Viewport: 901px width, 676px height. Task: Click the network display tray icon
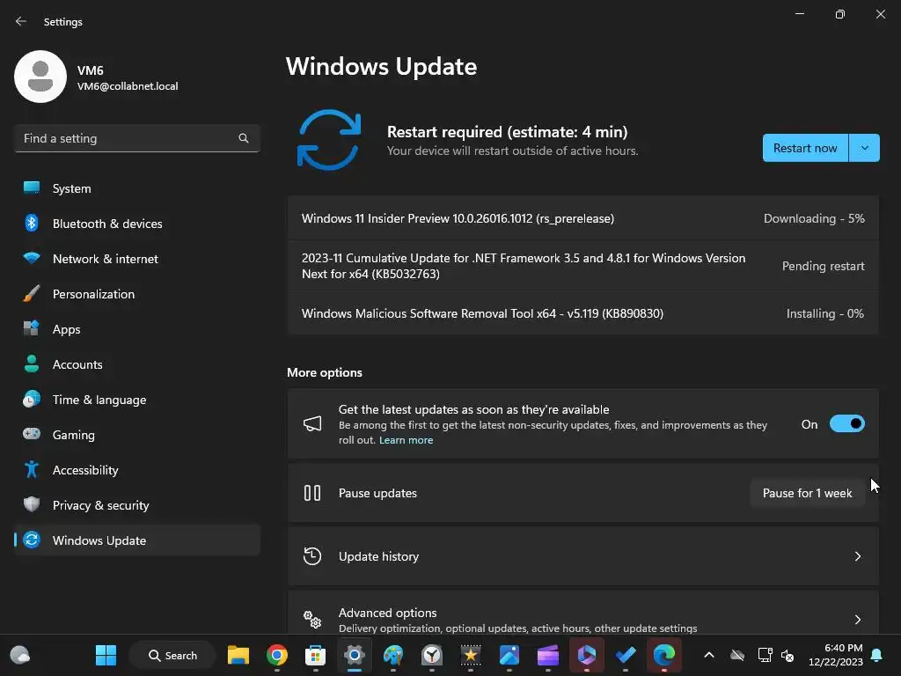[x=765, y=655]
